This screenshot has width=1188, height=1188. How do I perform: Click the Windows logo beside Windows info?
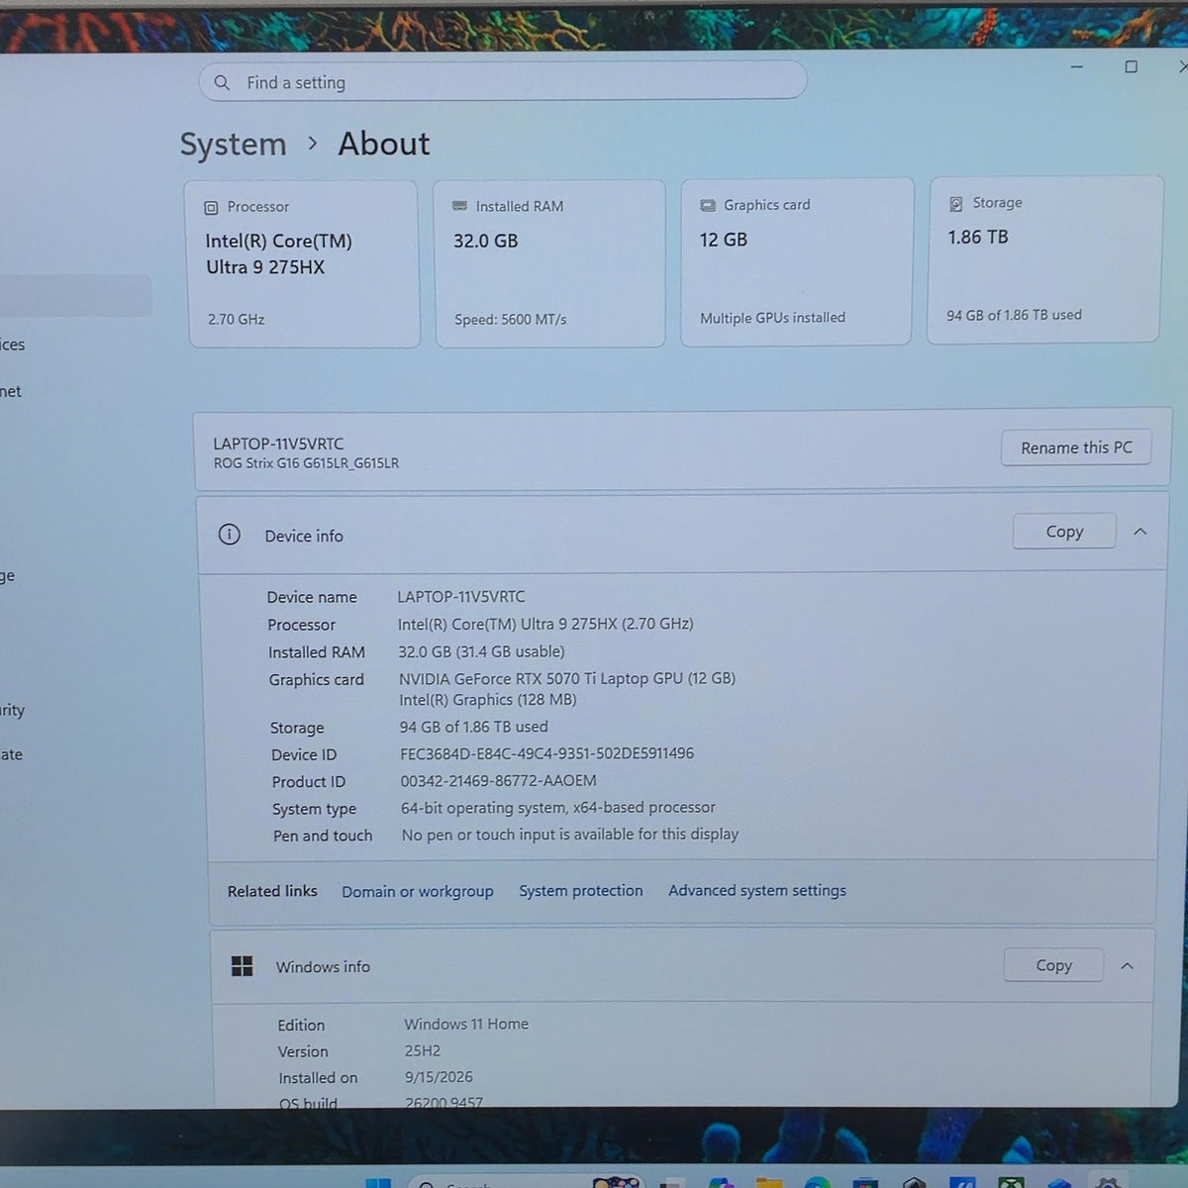[x=242, y=966]
